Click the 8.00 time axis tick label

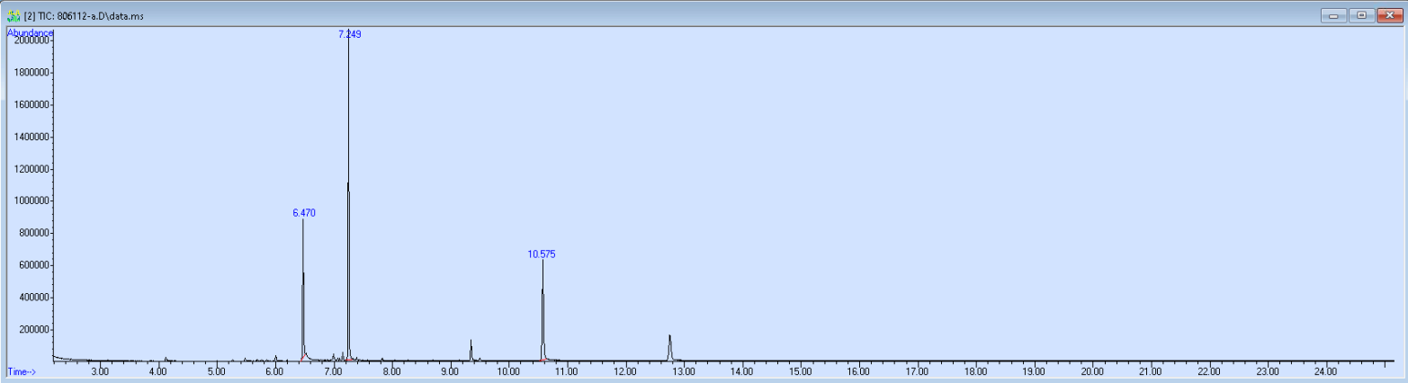391,371
